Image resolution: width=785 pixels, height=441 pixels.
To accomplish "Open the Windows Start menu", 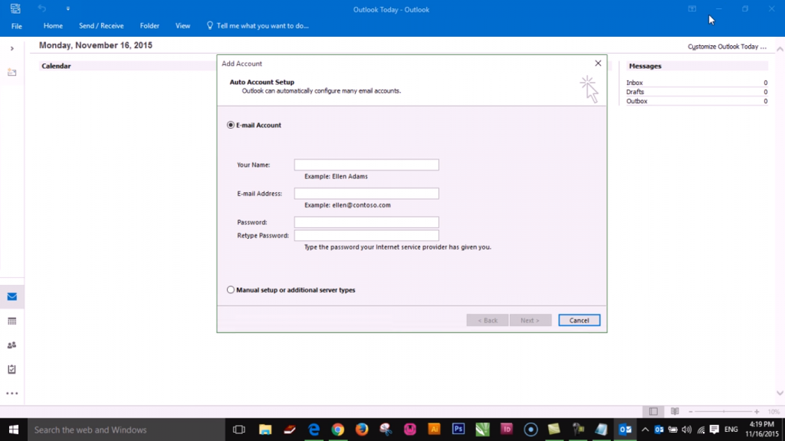I will tap(14, 430).
